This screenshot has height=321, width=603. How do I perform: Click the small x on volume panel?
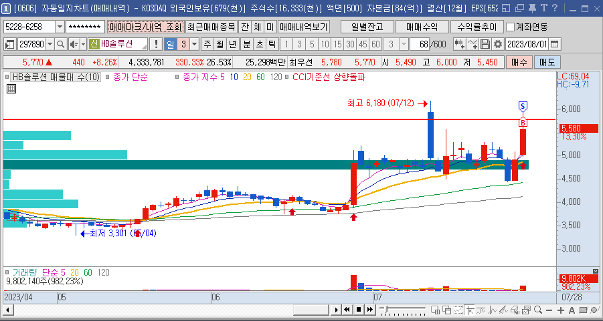click(596, 271)
